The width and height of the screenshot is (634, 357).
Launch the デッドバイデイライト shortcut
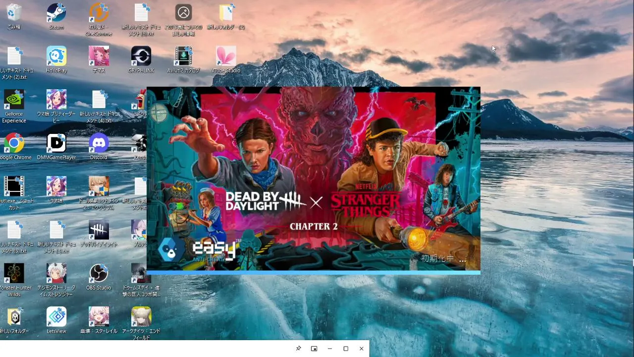tap(99, 234)
